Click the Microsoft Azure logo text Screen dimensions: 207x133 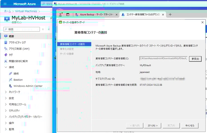pyautogui.click(x=25, y=4)
